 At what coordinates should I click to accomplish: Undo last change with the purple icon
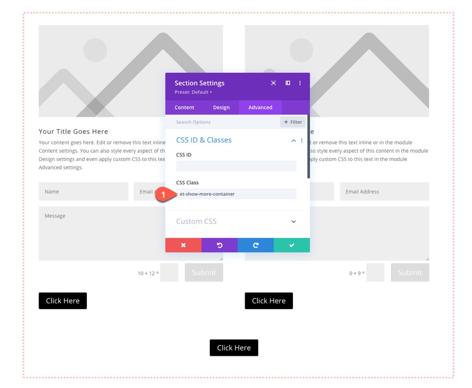tap(219, 245)
